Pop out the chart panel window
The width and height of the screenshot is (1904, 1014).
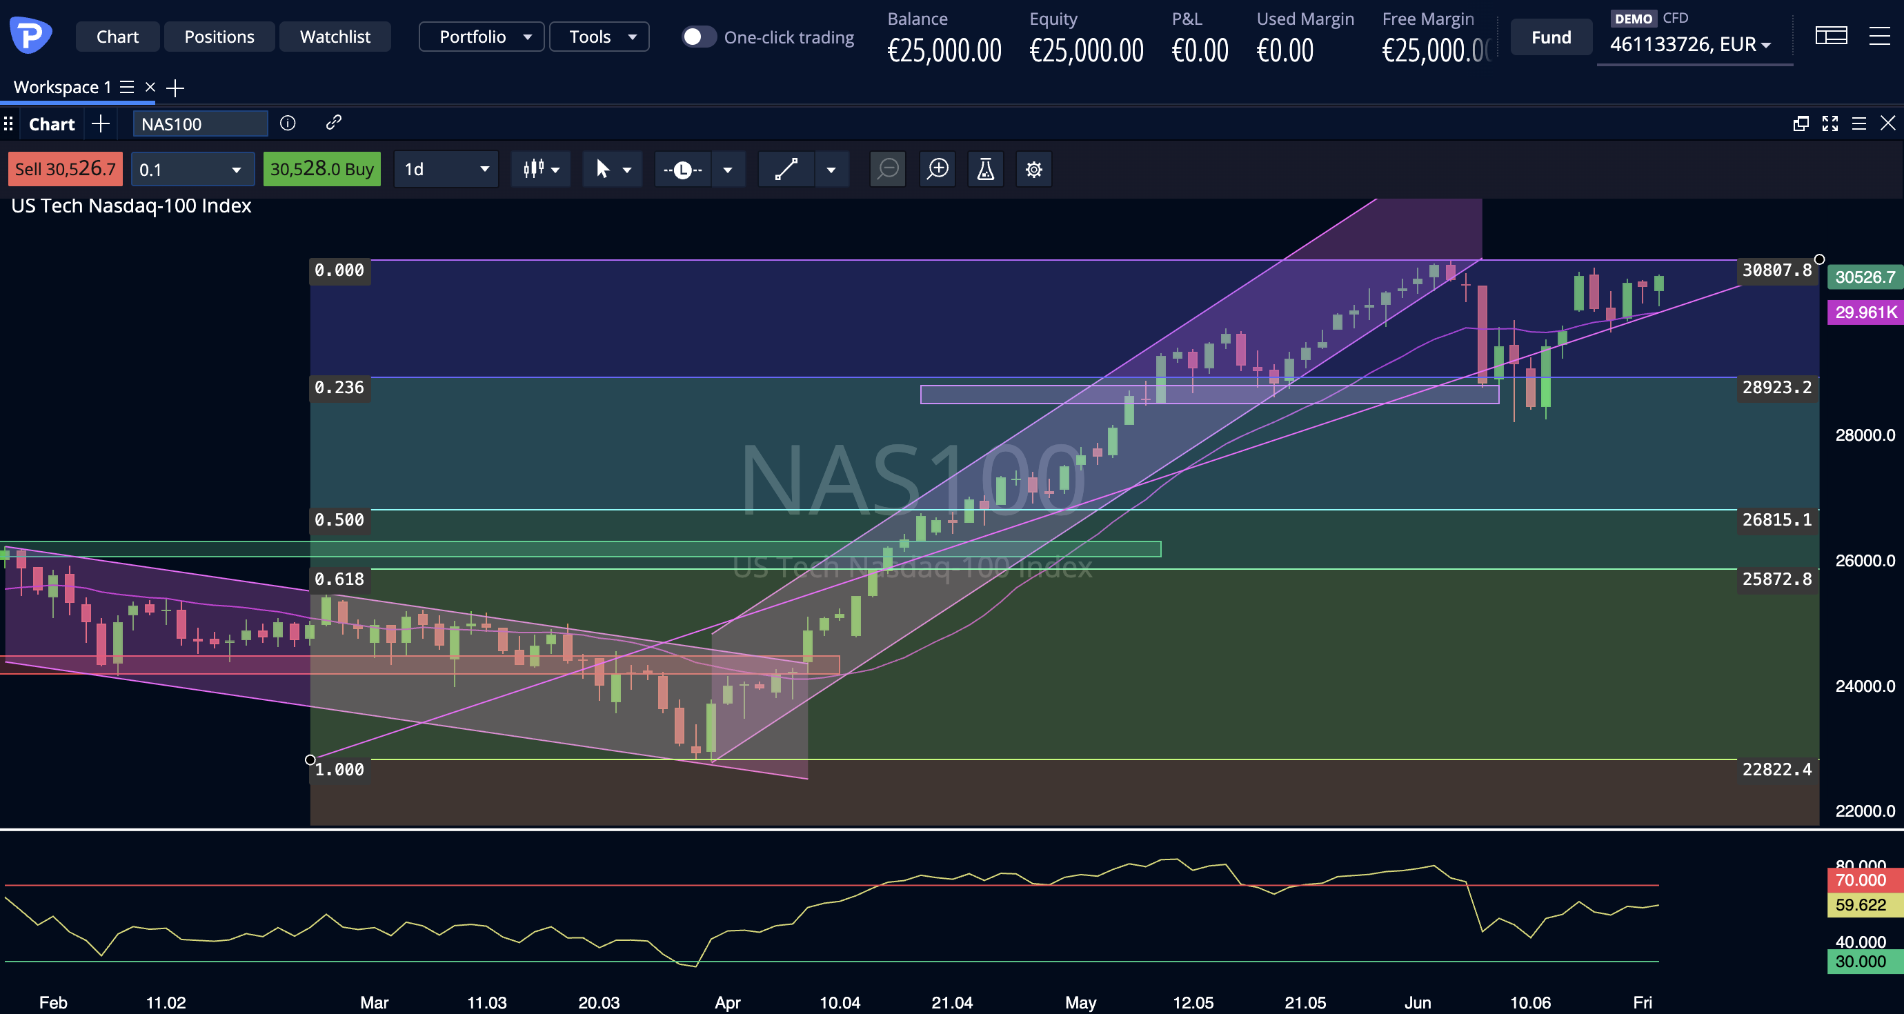[1801, 123]
